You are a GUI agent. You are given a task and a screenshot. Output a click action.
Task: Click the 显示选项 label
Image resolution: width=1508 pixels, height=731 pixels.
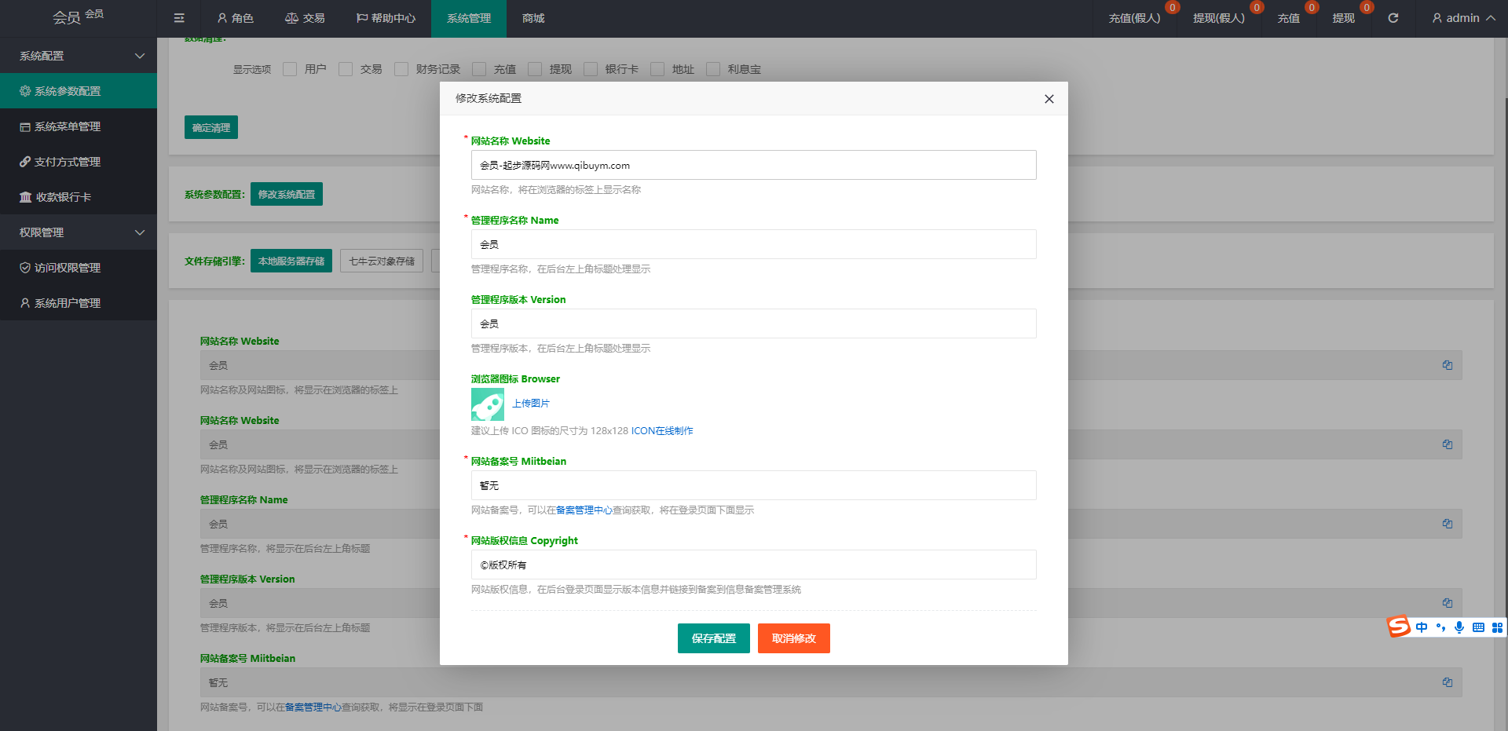tap(252, 70)
